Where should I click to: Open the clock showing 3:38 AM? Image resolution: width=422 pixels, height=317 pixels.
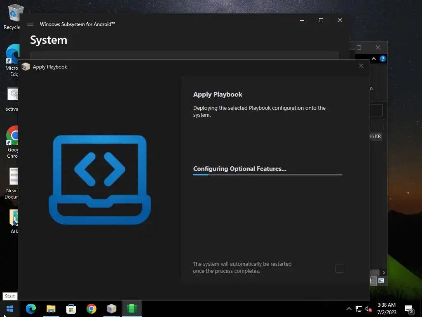click(x=387, y=309)
